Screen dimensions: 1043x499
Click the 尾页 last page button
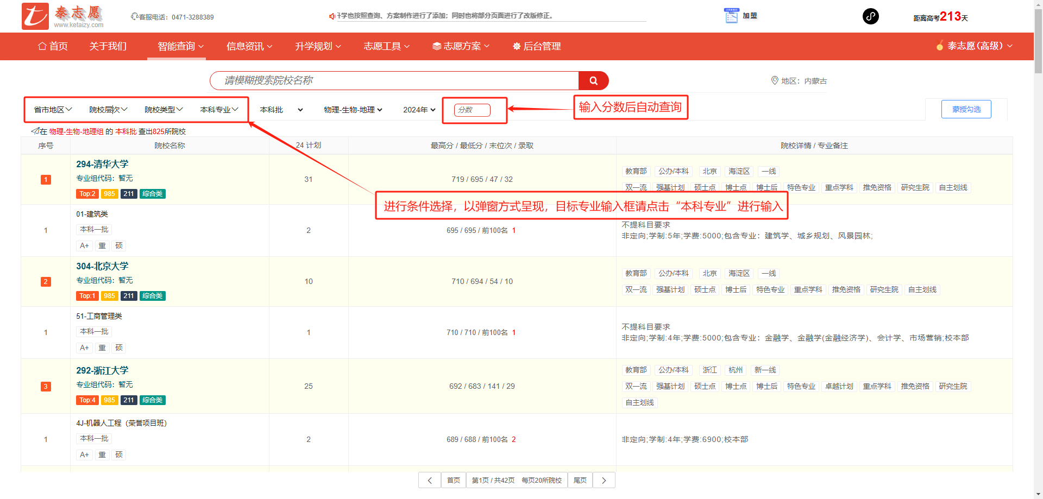point(580,480)
